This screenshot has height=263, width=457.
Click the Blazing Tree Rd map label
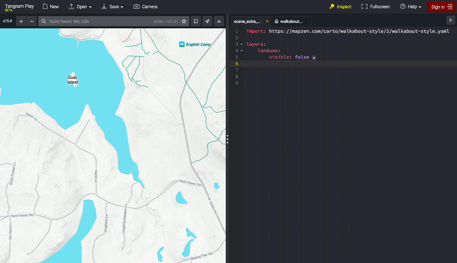tap(202, 256)
